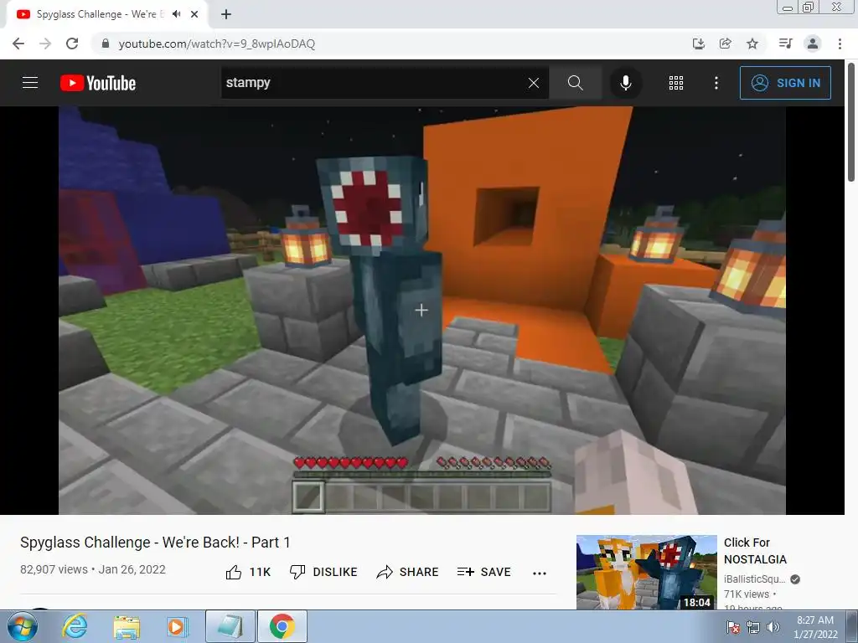Start voice search with the microphone
This screenshot has height=643, width=858.
(625, 83)
